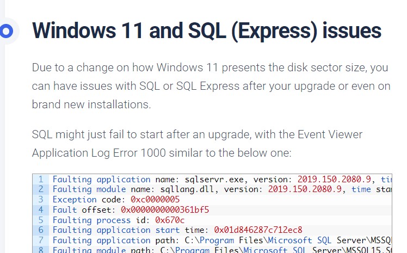Click version 2019.150.2080.9 on line 1
The height and width of the screenshot is (253, 407).
click(x=334, y=180)
